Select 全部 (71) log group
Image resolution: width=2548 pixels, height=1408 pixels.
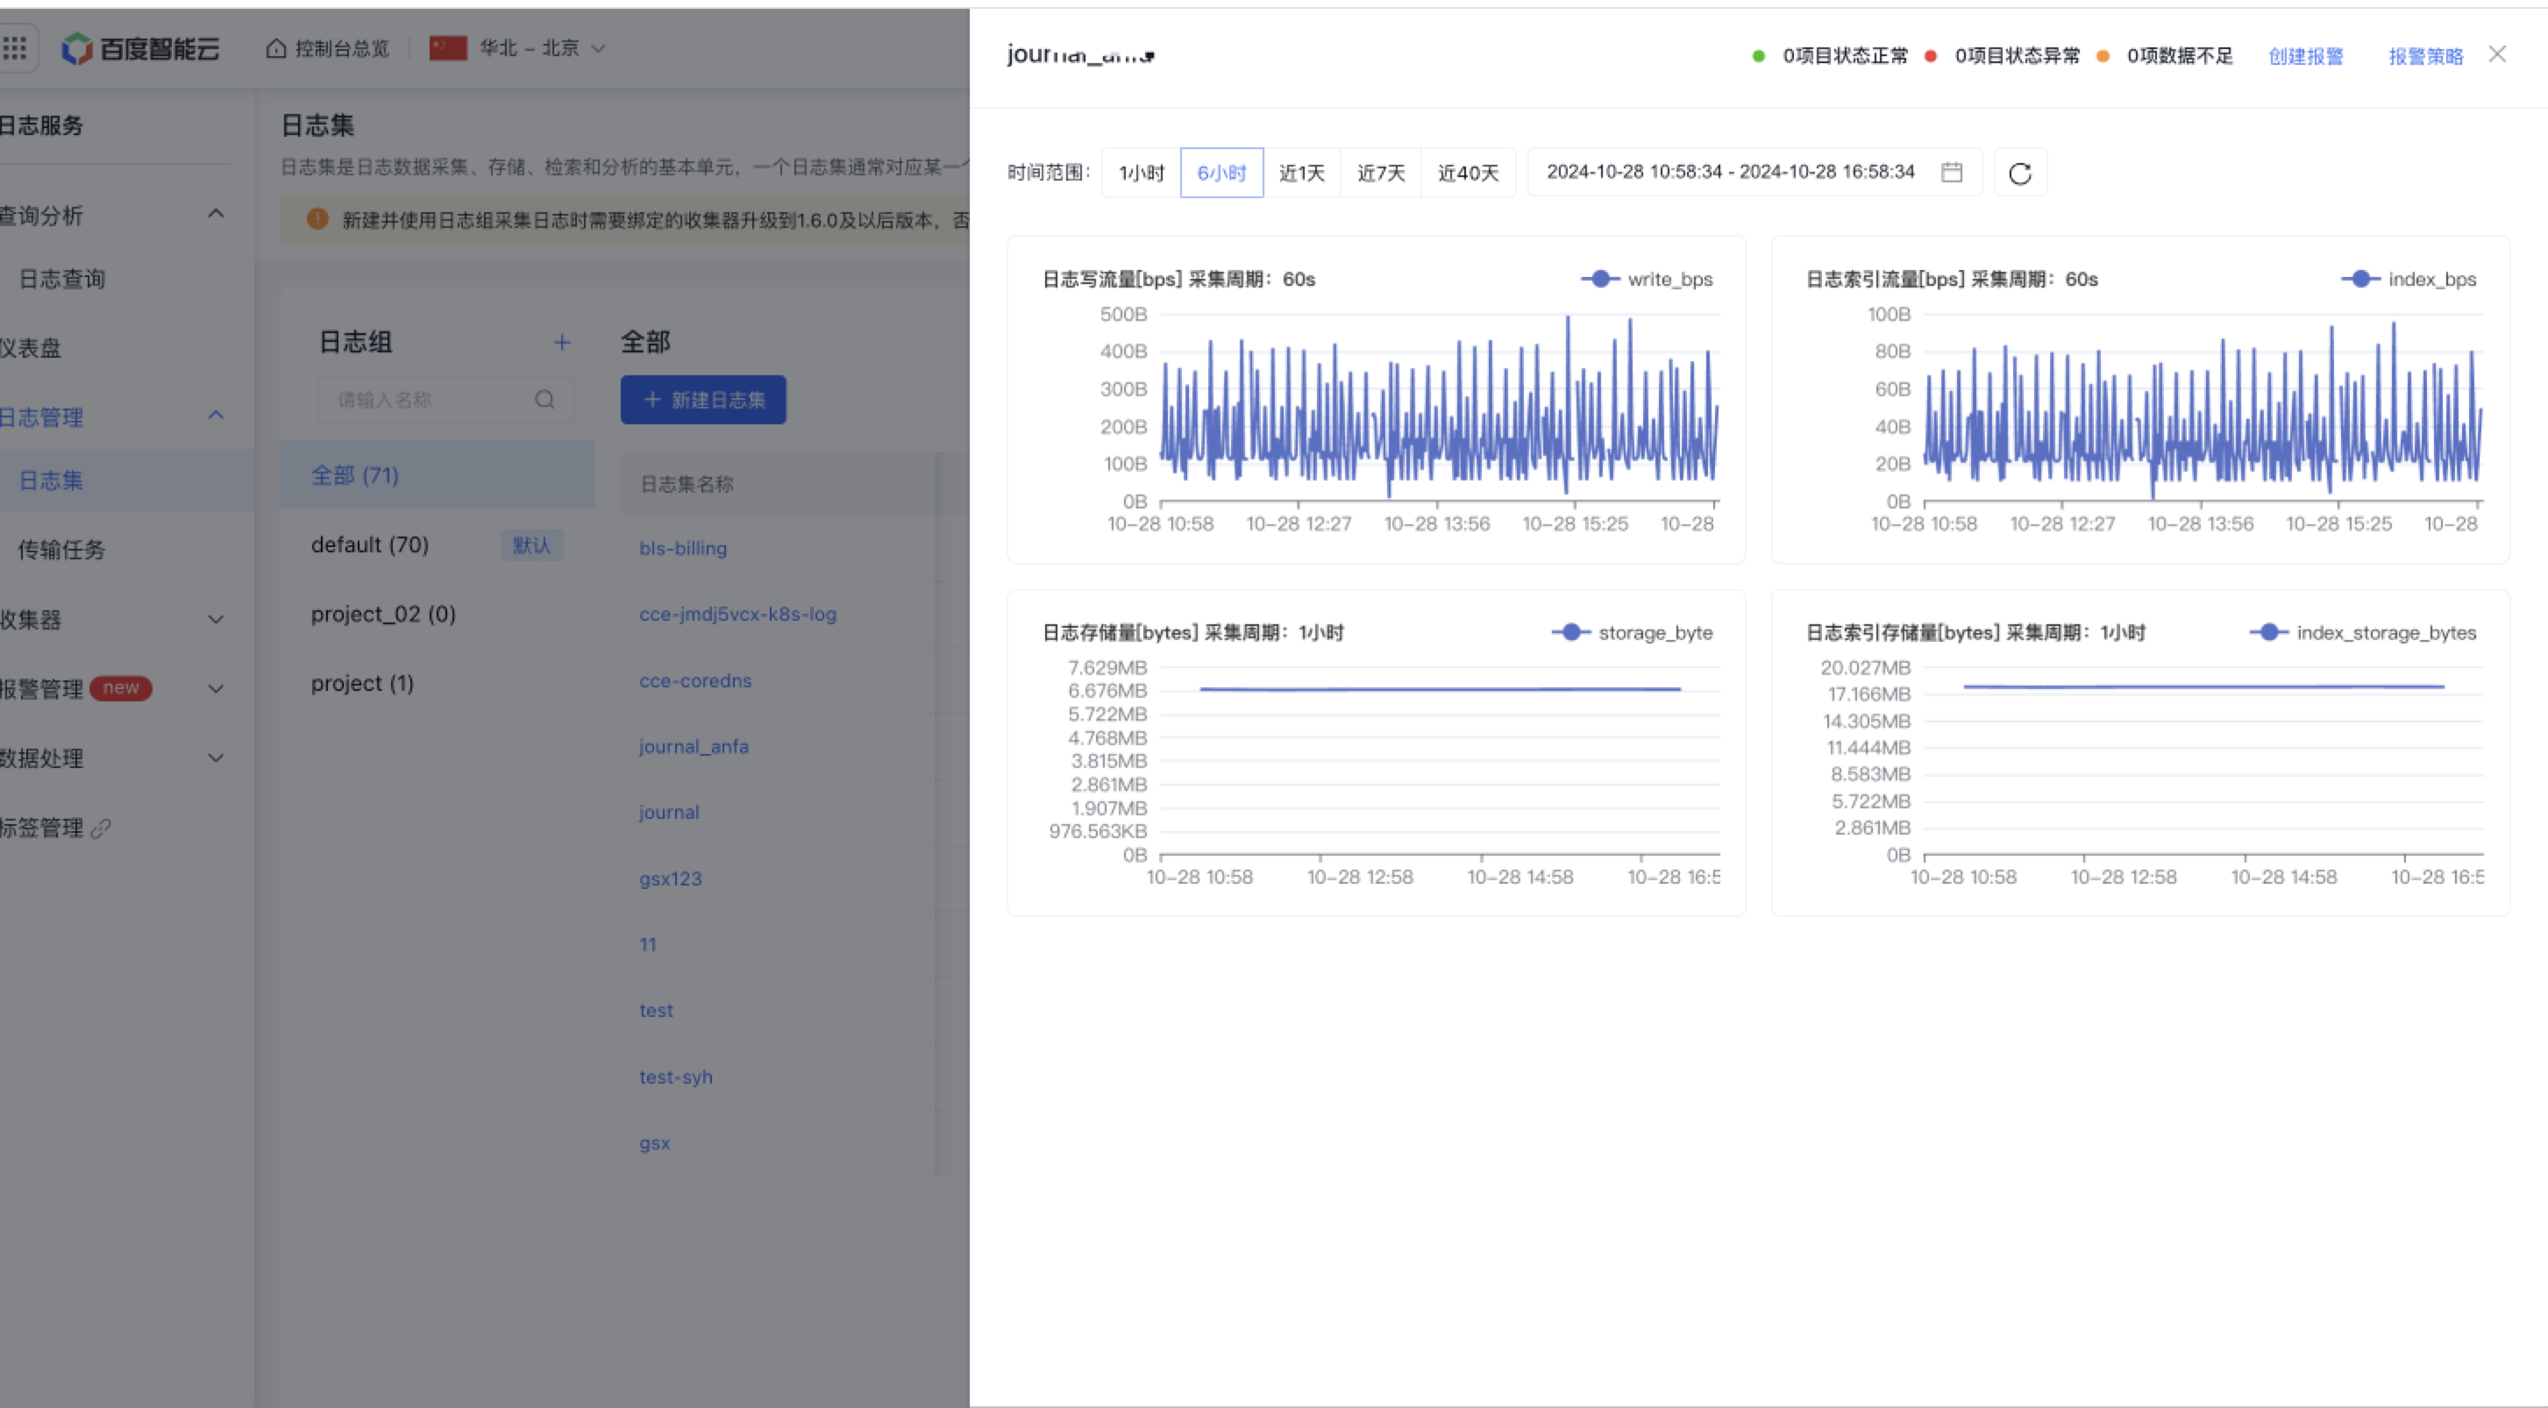(438, 474)
